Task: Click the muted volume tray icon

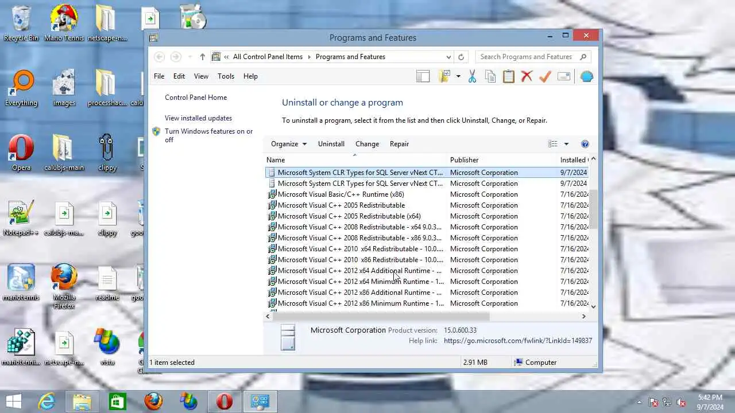Action: point(681,402)
